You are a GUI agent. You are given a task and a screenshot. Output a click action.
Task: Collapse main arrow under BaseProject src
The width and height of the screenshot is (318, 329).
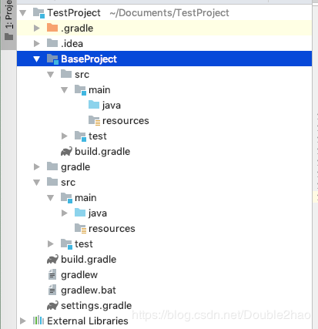(x=65, y=90)
